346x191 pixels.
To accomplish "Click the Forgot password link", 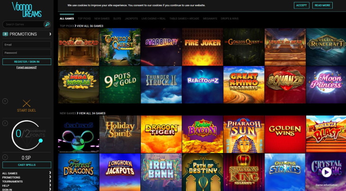I will pos(27,67).
